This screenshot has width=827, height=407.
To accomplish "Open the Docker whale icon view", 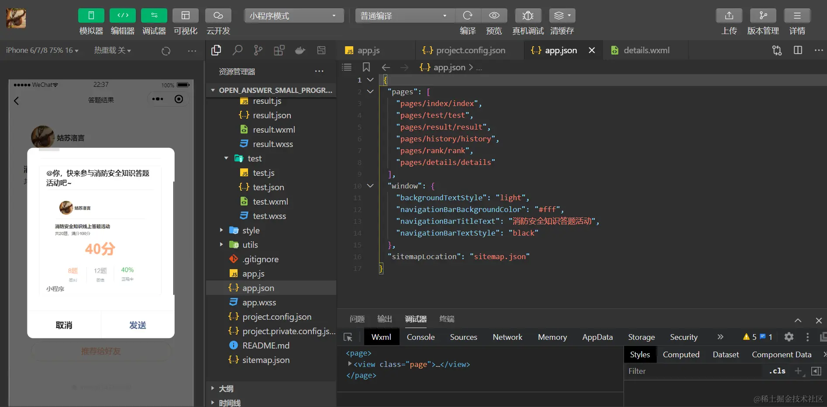I will point(300,50).
